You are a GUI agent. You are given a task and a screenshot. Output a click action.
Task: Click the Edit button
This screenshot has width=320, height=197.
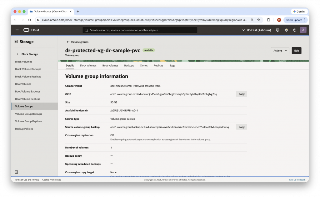pos(296,50)
